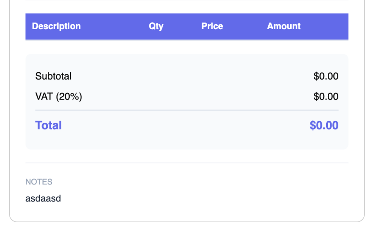This screenshot has height=231, width=388.
Task: Click the Qty column header
Action: click(x=156, y=26)
